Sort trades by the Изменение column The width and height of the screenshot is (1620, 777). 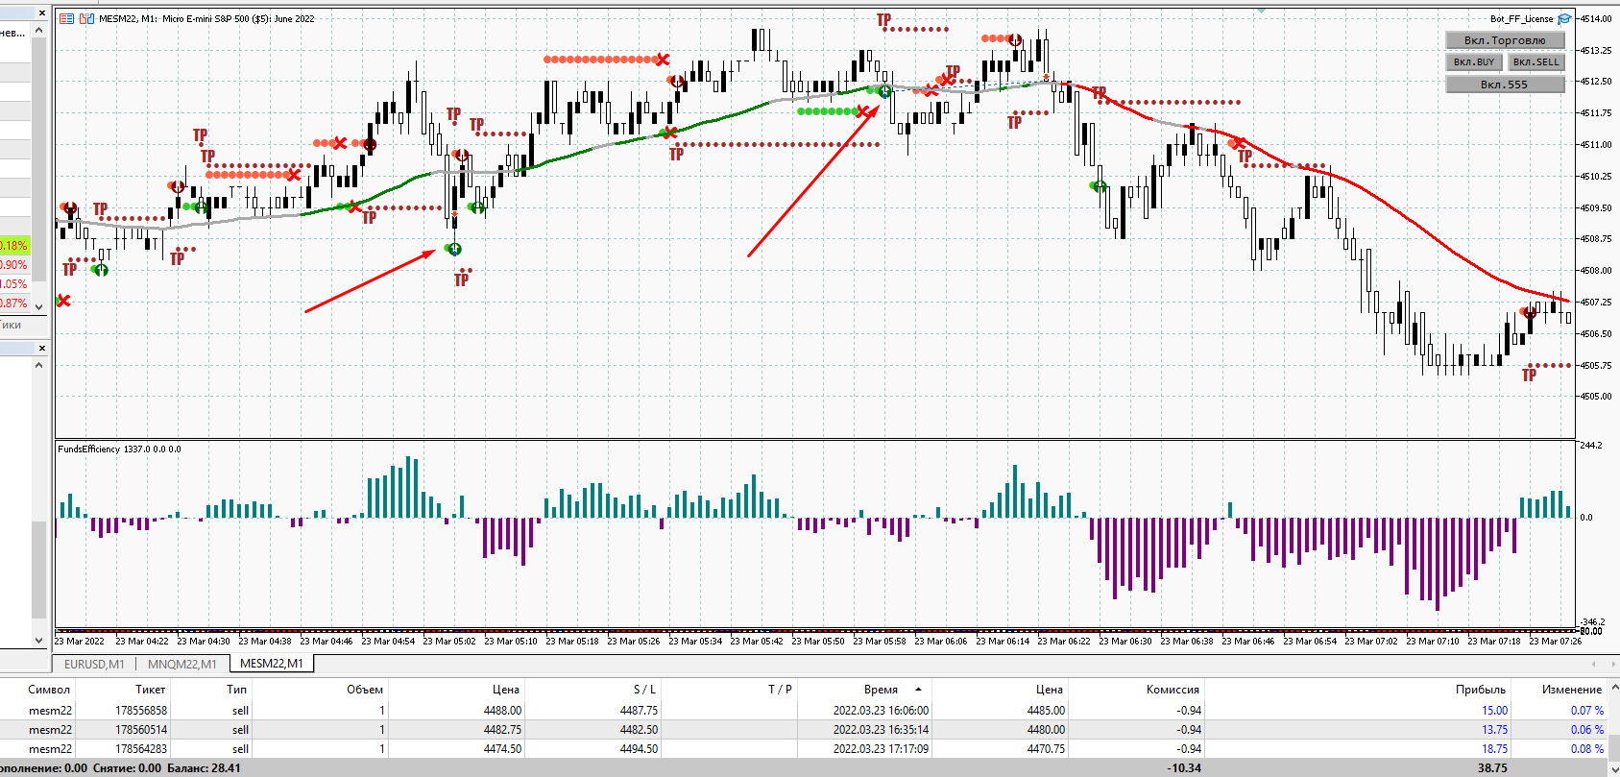[1572, 690]
